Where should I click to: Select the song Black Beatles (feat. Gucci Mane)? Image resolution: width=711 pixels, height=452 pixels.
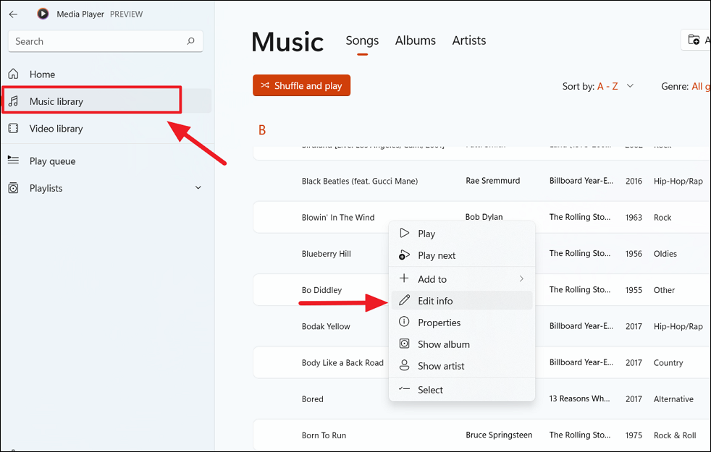coord(360,182)
